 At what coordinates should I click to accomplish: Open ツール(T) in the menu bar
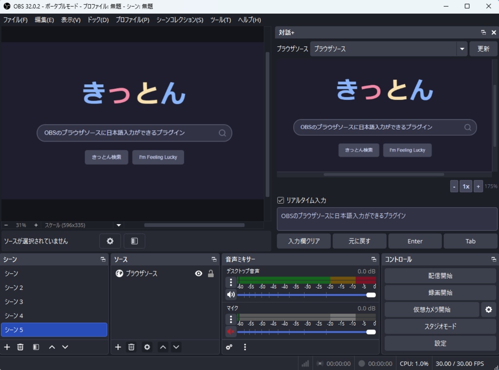[x=220, y=20]
